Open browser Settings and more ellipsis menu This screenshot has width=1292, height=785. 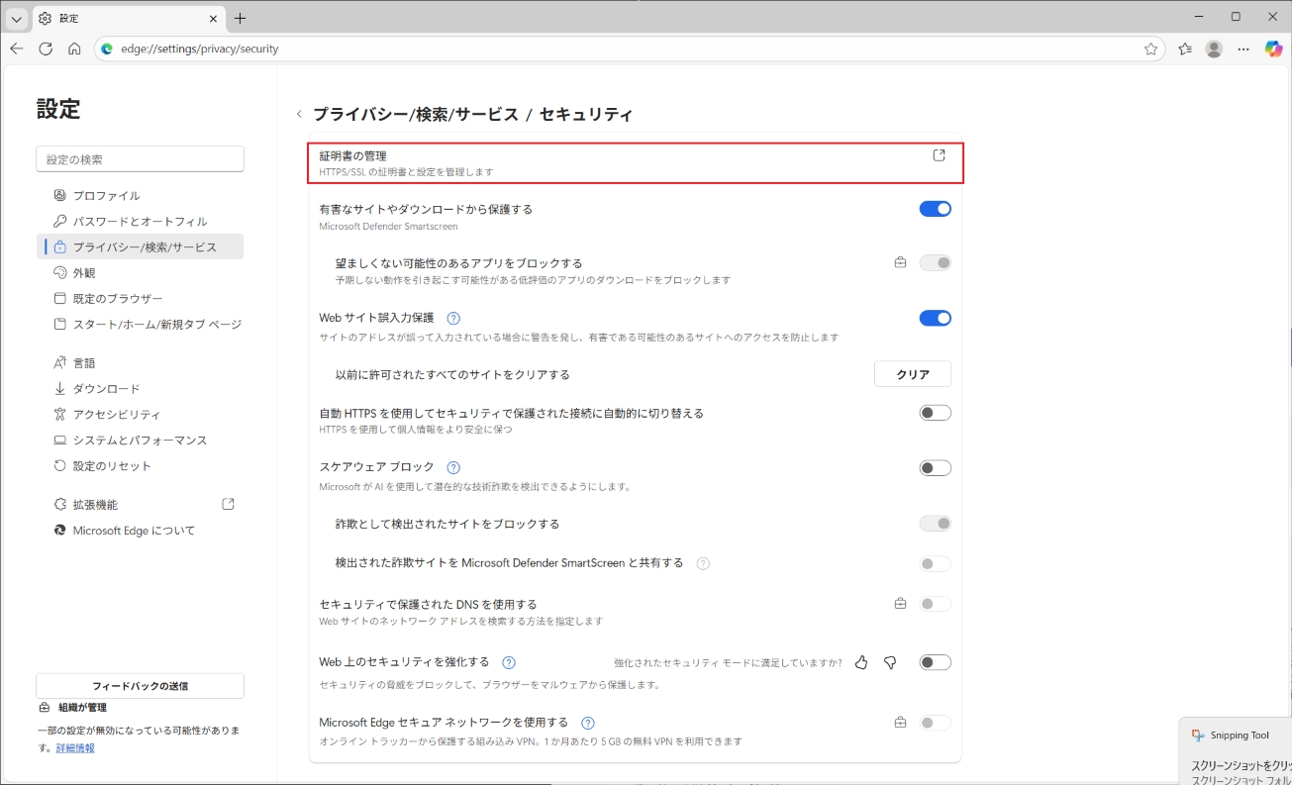point(1243,49)
